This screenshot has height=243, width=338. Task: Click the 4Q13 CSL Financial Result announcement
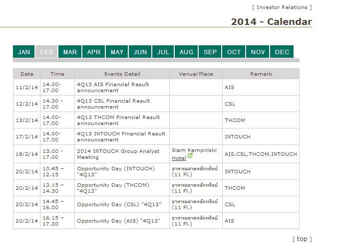point(113,104)
